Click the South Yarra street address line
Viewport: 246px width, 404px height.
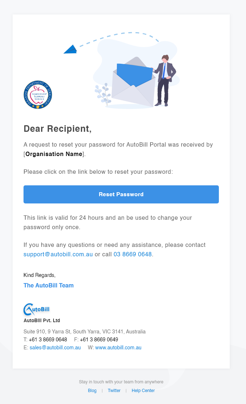[85, 332]
